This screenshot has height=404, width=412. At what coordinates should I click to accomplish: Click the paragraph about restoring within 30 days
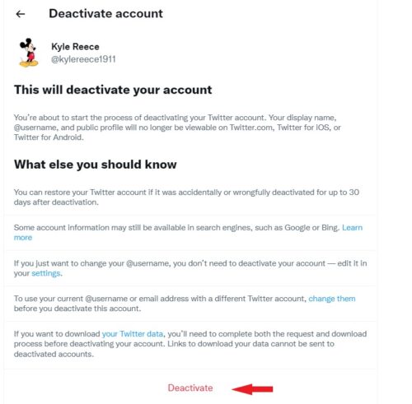(x=186, y=197)
